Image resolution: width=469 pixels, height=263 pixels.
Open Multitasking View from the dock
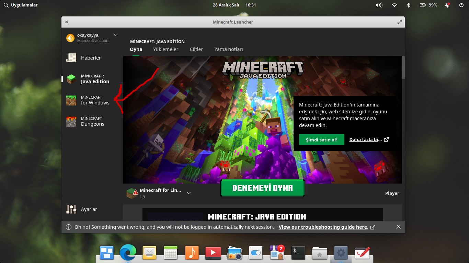click(107, 253)
